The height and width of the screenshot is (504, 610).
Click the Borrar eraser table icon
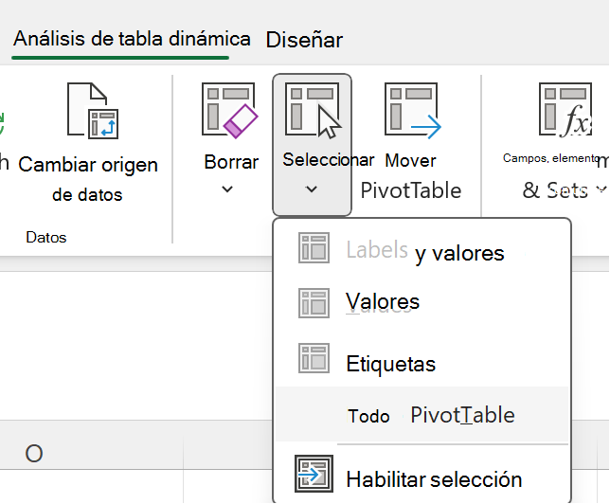229,110
